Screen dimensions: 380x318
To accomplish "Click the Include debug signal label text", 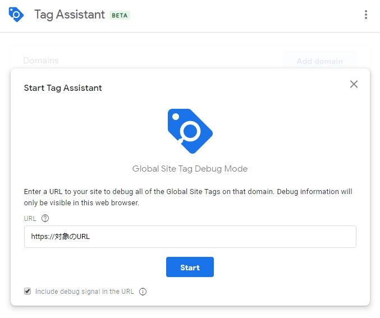I will (x=85, y=291).
